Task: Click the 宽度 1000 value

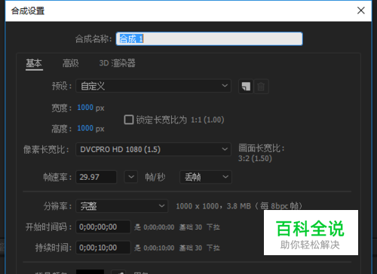Action: (x=85, y=108)
